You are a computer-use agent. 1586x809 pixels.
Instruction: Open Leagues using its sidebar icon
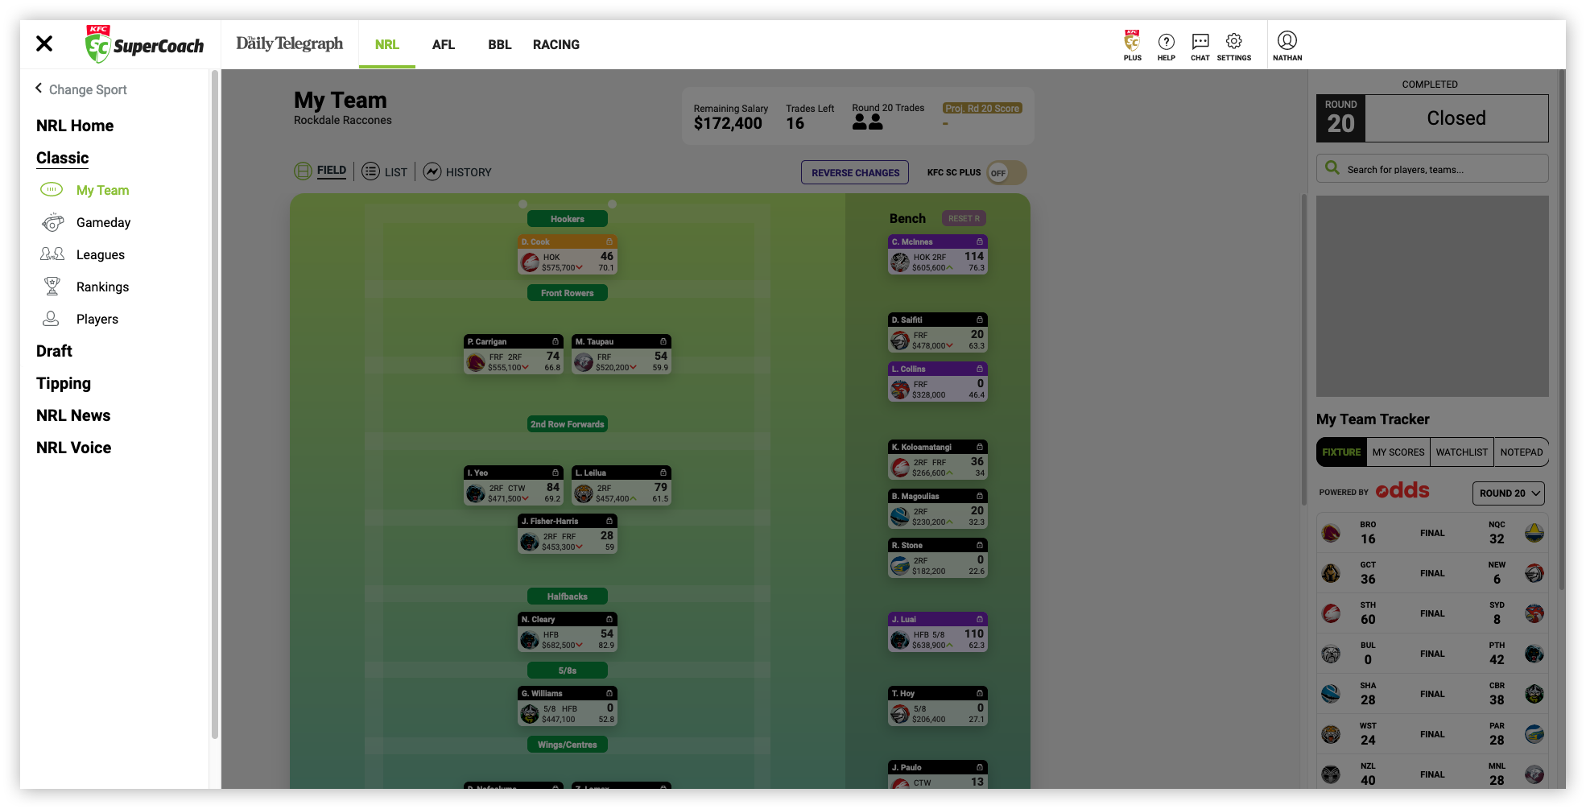tap(52, 254)
